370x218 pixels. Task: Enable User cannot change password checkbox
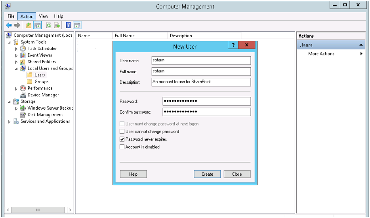click(x=122, y=131)
